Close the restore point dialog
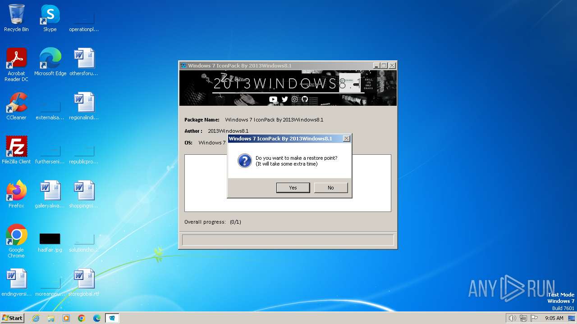The height and width of the screenshot is (324, 577). (x=346, y=139)
